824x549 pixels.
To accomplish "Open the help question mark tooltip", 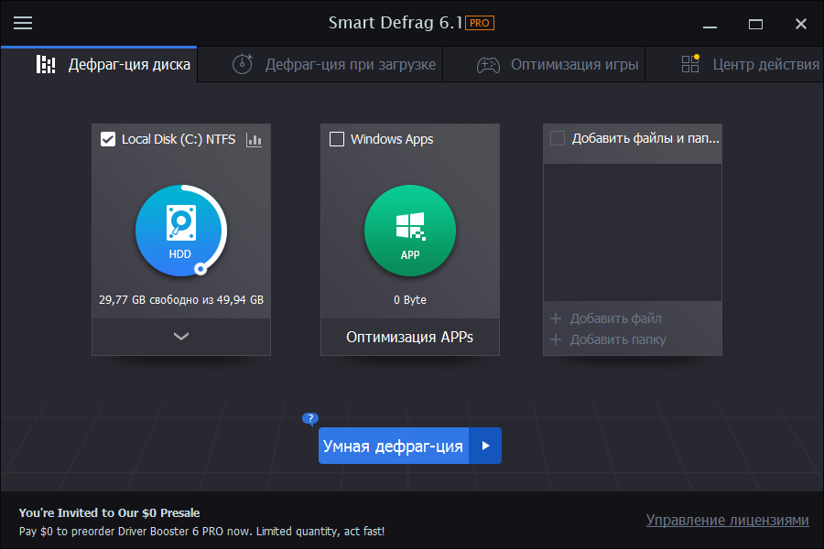I will tap(310, 419).
